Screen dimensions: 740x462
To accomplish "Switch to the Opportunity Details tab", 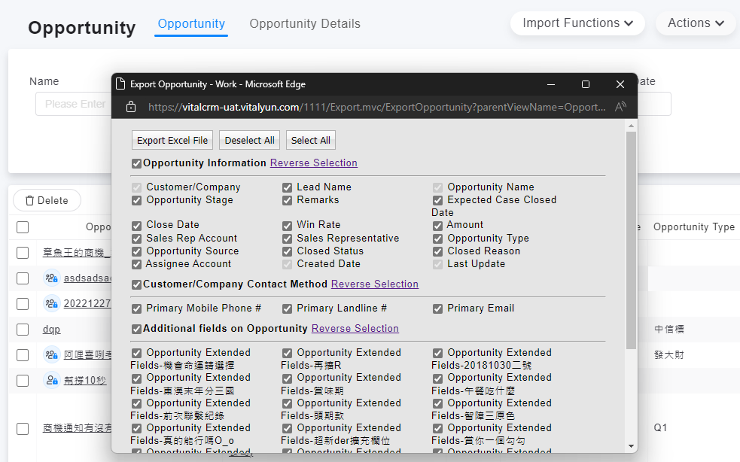I will 305,24.
